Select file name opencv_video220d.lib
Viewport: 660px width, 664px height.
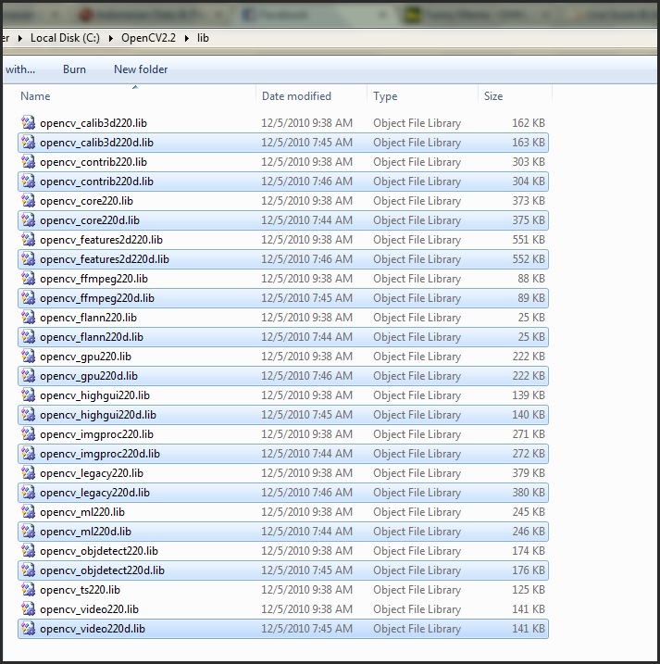click(93, 629)
